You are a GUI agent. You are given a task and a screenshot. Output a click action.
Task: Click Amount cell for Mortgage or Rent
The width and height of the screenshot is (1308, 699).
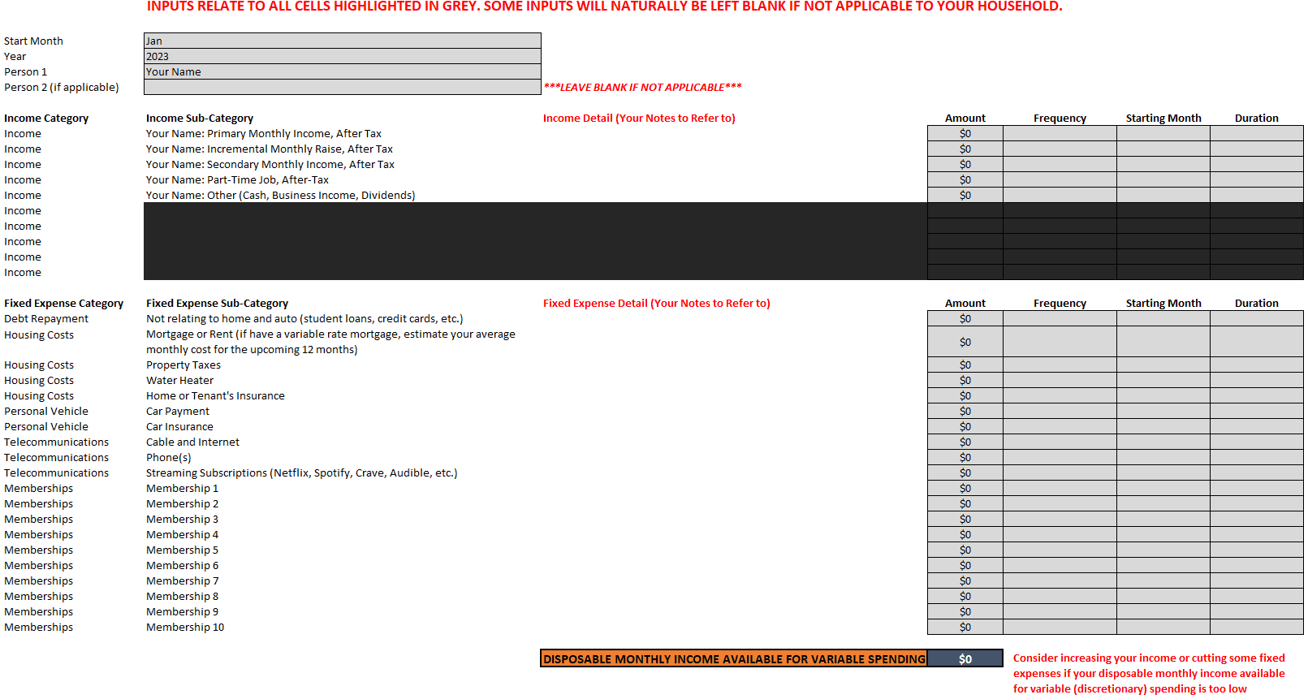pos(965,342)
